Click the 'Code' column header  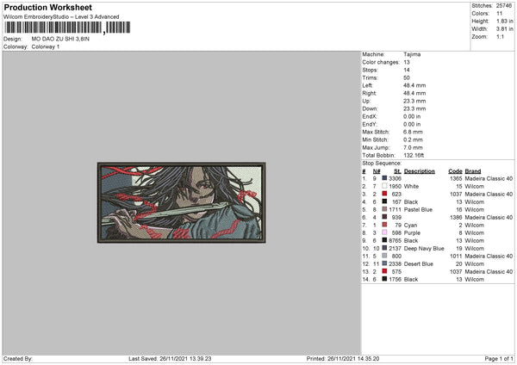455,171
